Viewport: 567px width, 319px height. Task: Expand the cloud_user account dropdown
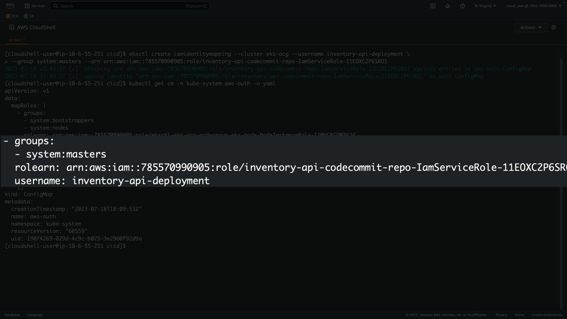pos(534,6)
